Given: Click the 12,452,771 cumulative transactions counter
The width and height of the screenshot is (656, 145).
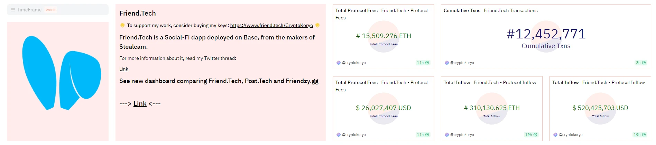Looking at the screenshot, I should coord(546,34).
